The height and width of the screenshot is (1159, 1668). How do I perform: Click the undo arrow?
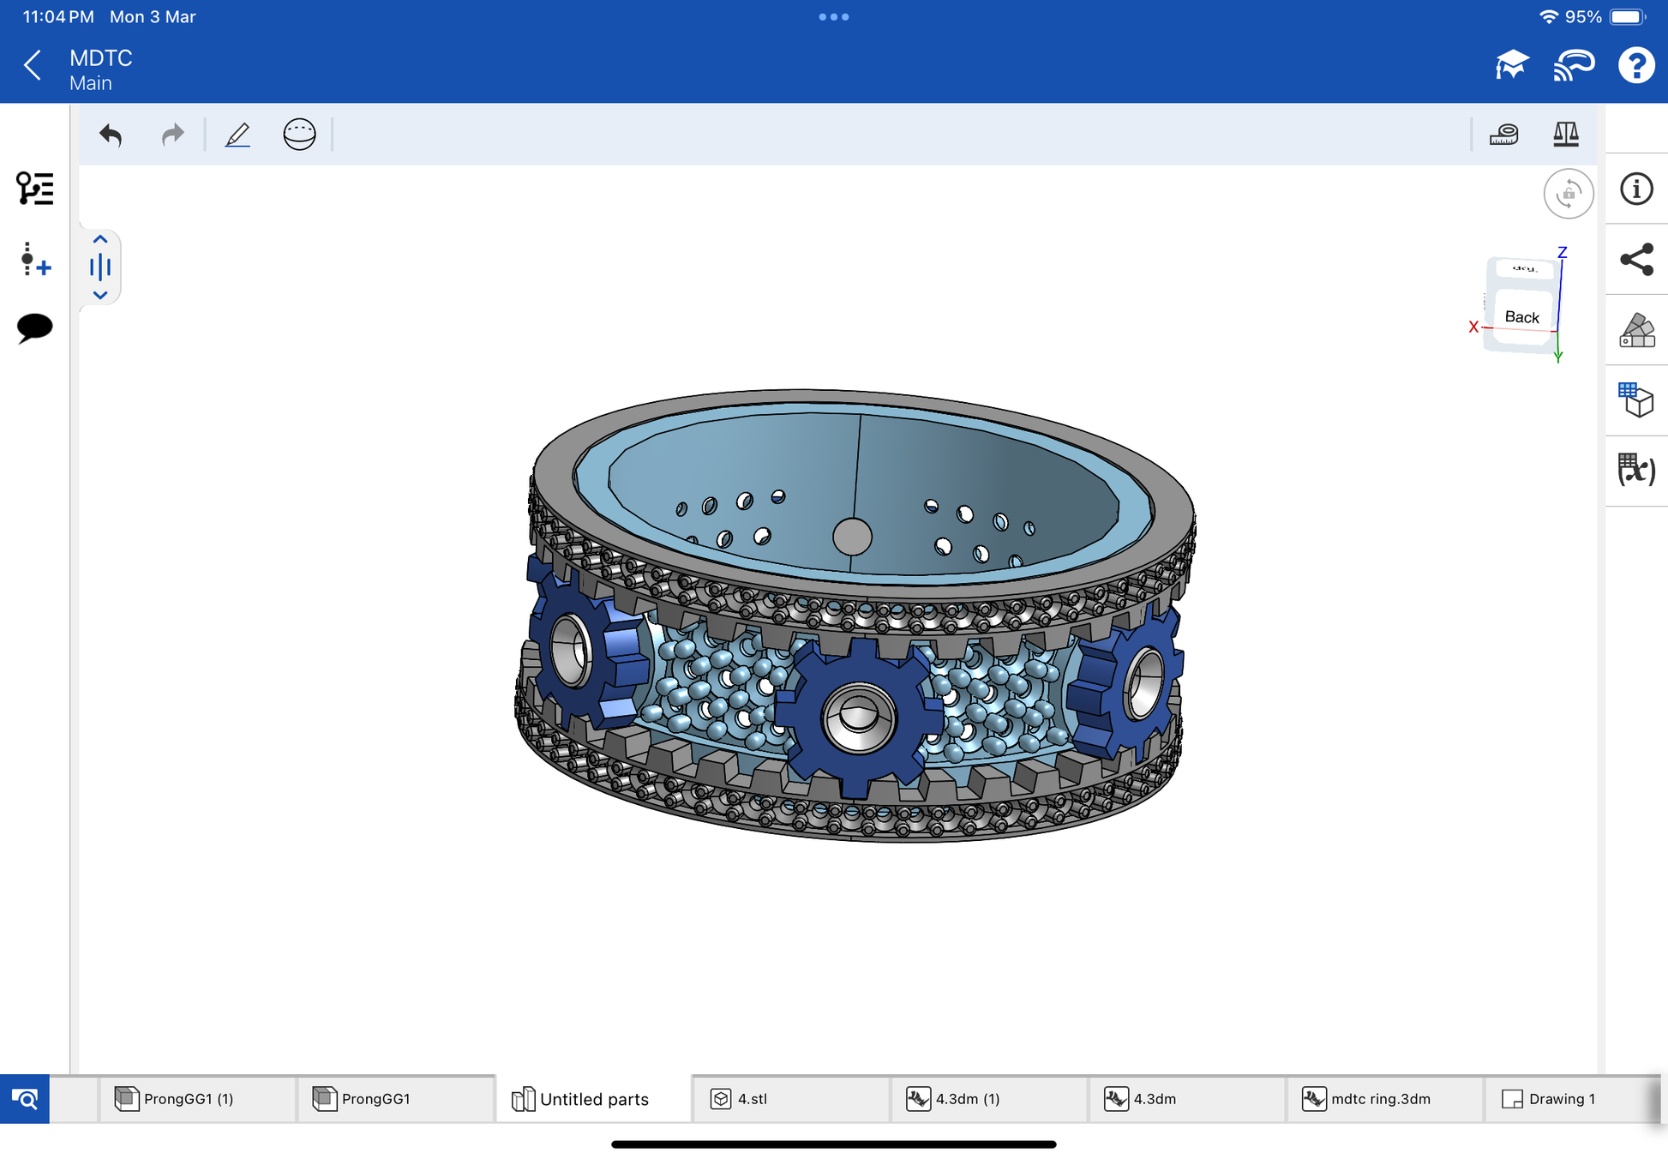(111, 135)
